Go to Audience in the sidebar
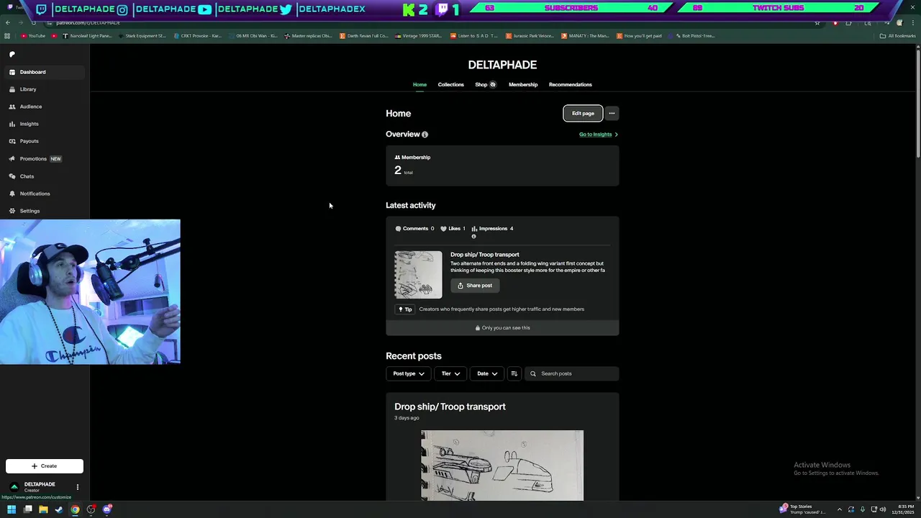The image size is (921, 518). tap(45, 106)
